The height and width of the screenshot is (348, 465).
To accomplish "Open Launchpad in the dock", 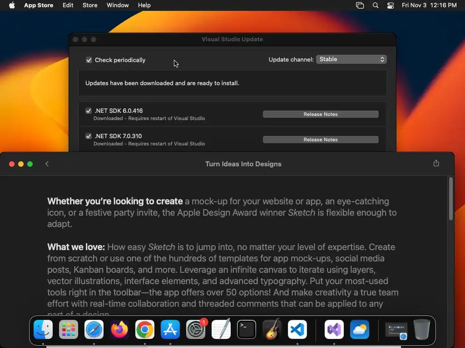I will coord(69,329).
